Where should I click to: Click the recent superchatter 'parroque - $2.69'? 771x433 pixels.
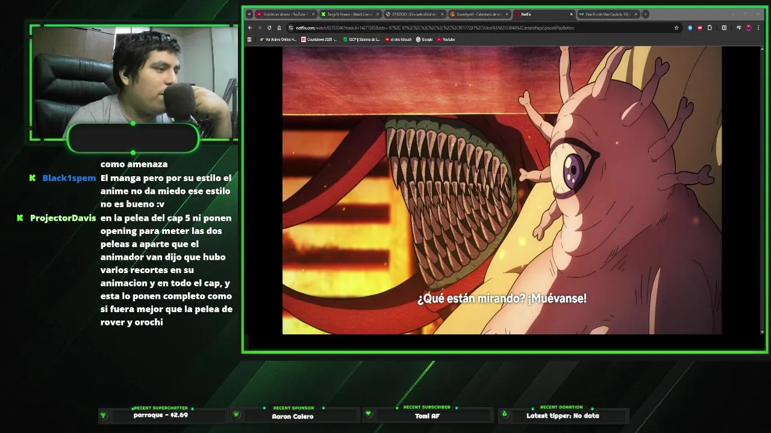click(x=161, y=415)
